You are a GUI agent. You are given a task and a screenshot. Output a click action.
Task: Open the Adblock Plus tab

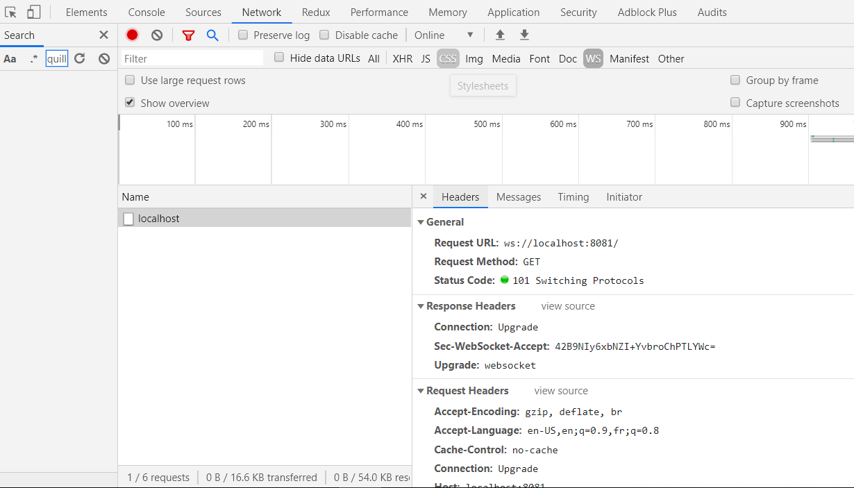click(x=647, y=12)
